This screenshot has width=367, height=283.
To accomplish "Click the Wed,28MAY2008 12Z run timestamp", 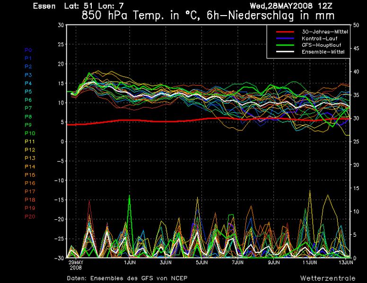I will [297, 6].
